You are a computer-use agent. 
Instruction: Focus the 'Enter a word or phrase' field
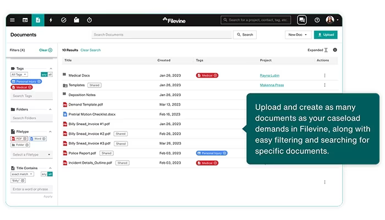[x=31, y=189]
